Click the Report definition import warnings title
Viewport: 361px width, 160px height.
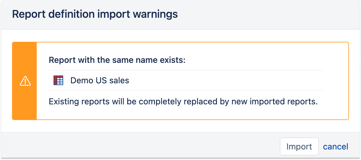(95, 14)
